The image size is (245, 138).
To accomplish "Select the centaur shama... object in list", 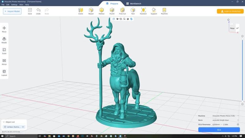I will coord(14,127).
